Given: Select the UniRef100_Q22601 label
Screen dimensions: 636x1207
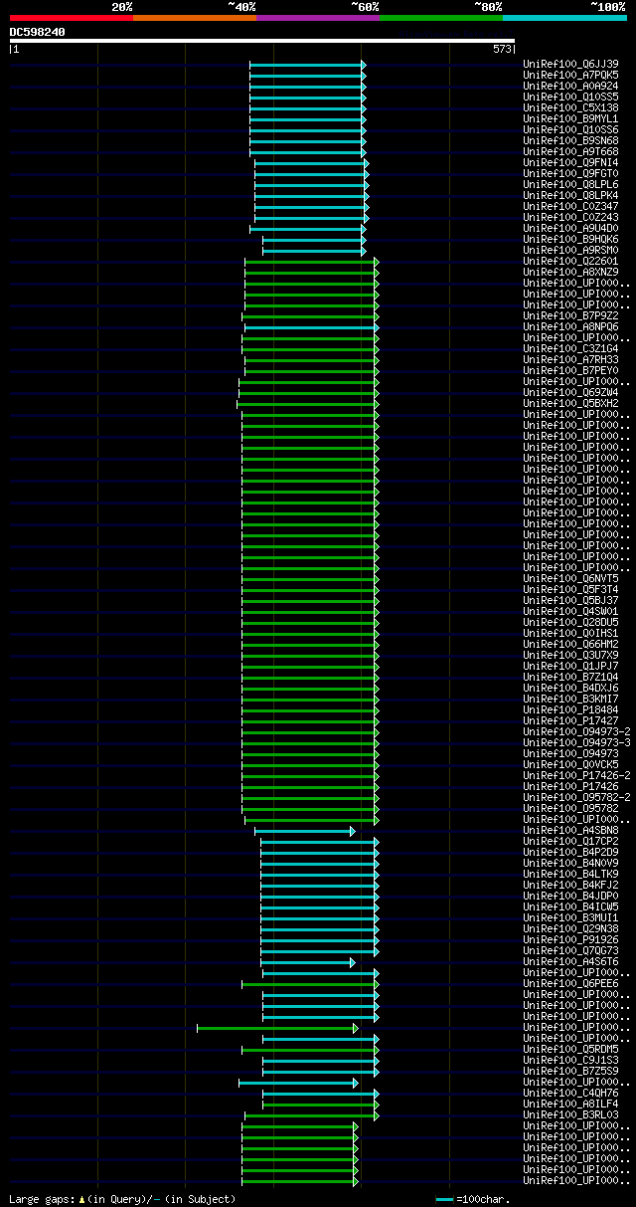Looking at the screenshot, I should [x=570, y=261].
